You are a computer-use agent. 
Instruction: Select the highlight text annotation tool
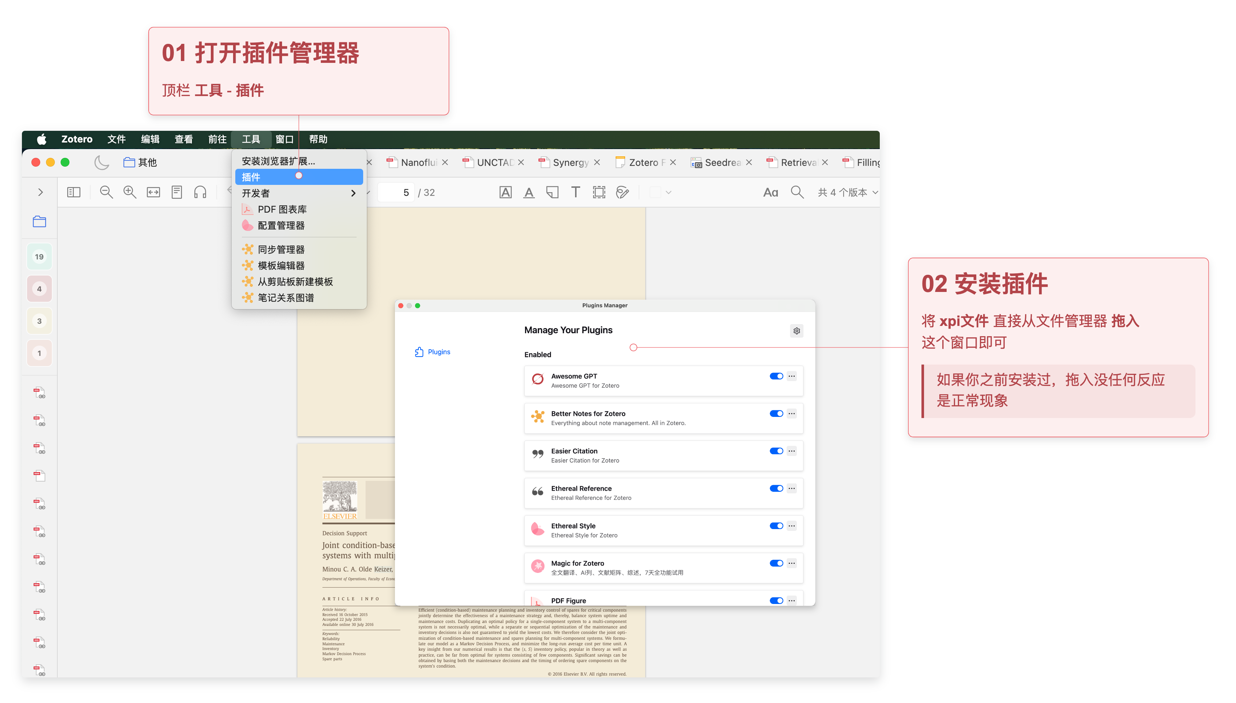point(506,193)
